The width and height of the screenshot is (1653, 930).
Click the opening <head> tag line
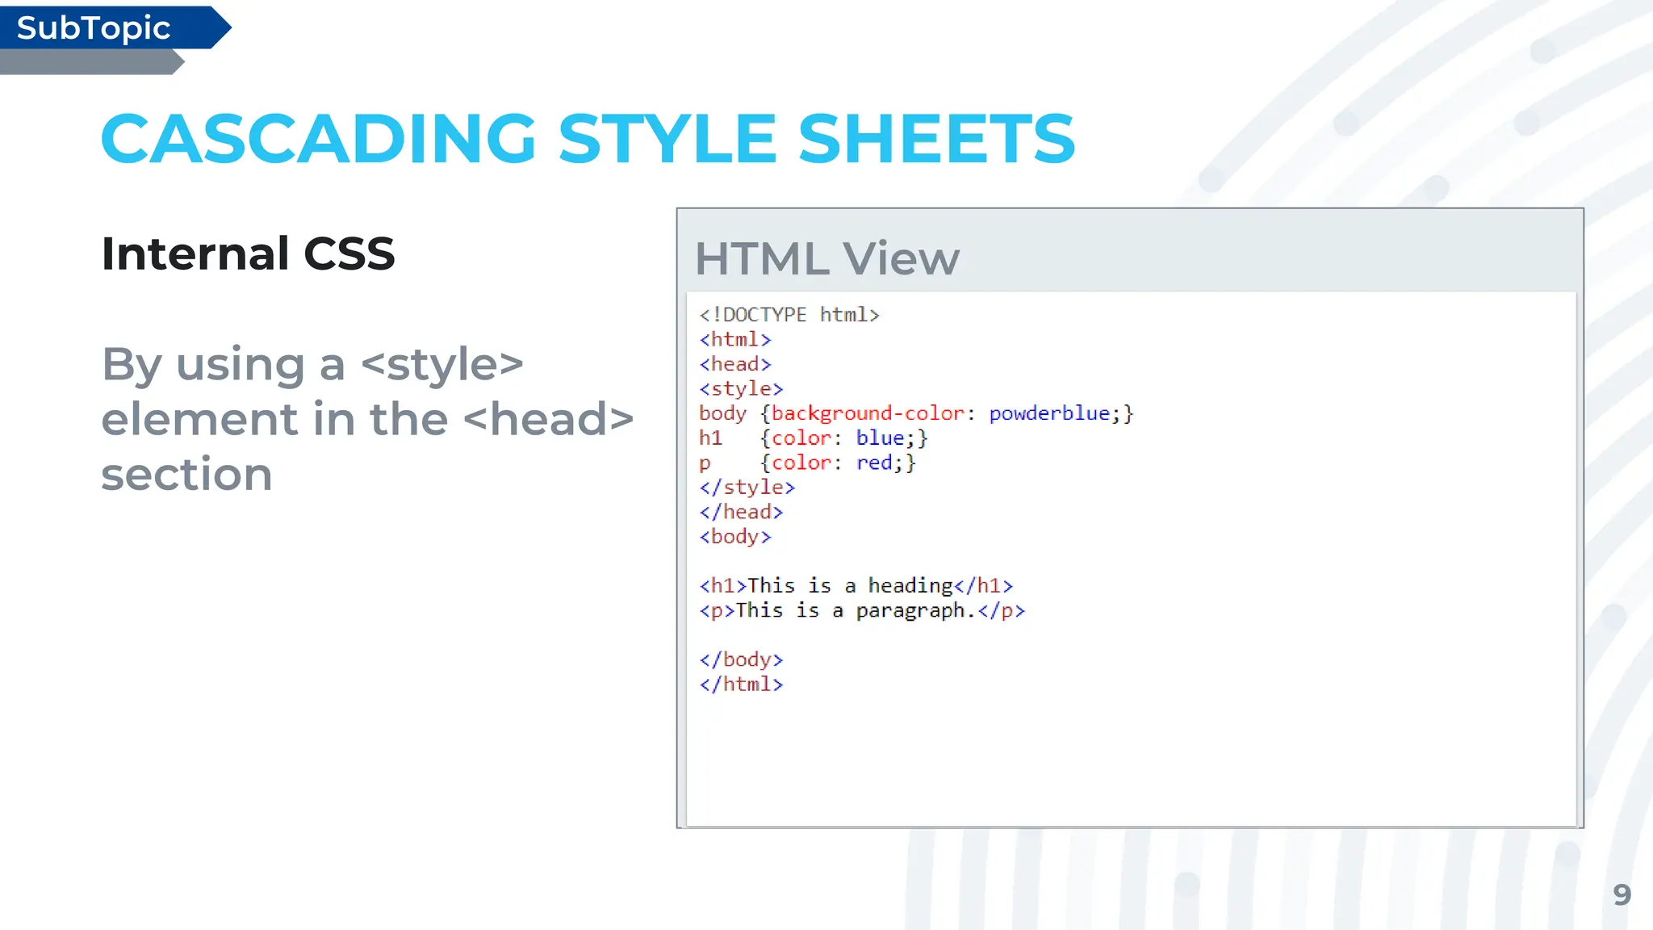click(735, 364)
